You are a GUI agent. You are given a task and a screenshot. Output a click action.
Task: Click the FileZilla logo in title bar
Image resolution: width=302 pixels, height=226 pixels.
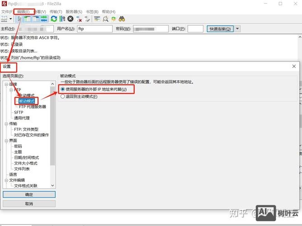click(4, 4)
